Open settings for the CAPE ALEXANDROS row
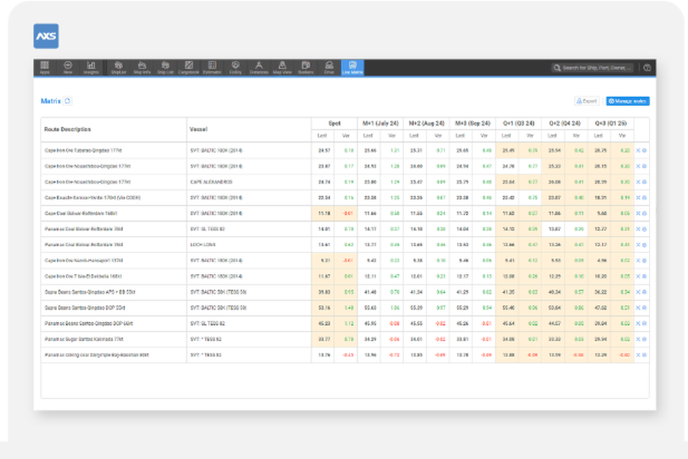The width and height of the screenshot is (688, 459). click(645, 182)
